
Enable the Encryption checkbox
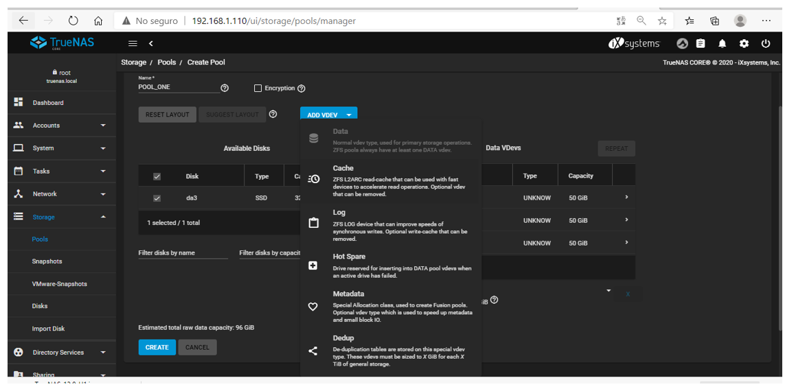point(258,89)
